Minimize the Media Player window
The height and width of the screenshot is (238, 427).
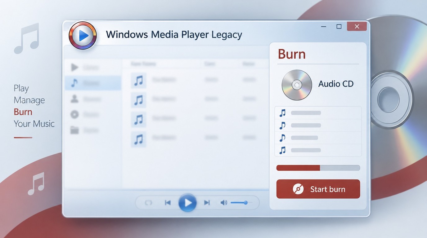[324, 27]
